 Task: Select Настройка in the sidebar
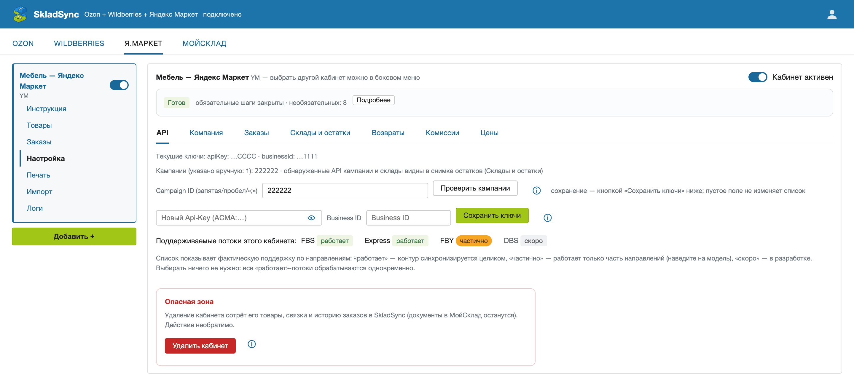click(x=45, y=158)
